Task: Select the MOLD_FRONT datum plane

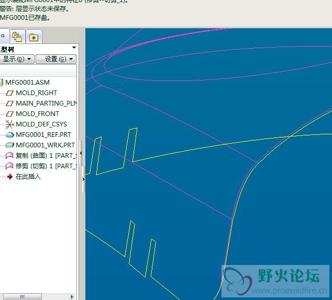Action: [37, 114]
